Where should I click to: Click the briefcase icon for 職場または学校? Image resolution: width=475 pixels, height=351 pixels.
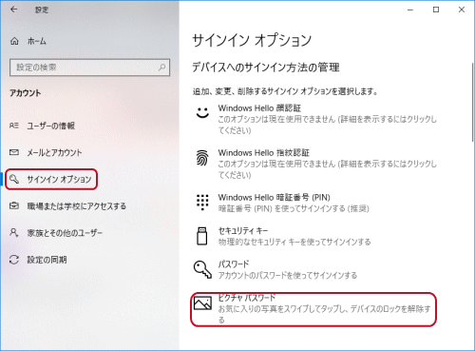[14, 205]
